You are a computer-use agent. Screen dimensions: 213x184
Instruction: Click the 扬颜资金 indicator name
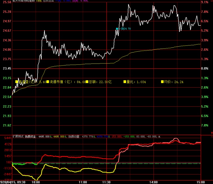[30, 137]
